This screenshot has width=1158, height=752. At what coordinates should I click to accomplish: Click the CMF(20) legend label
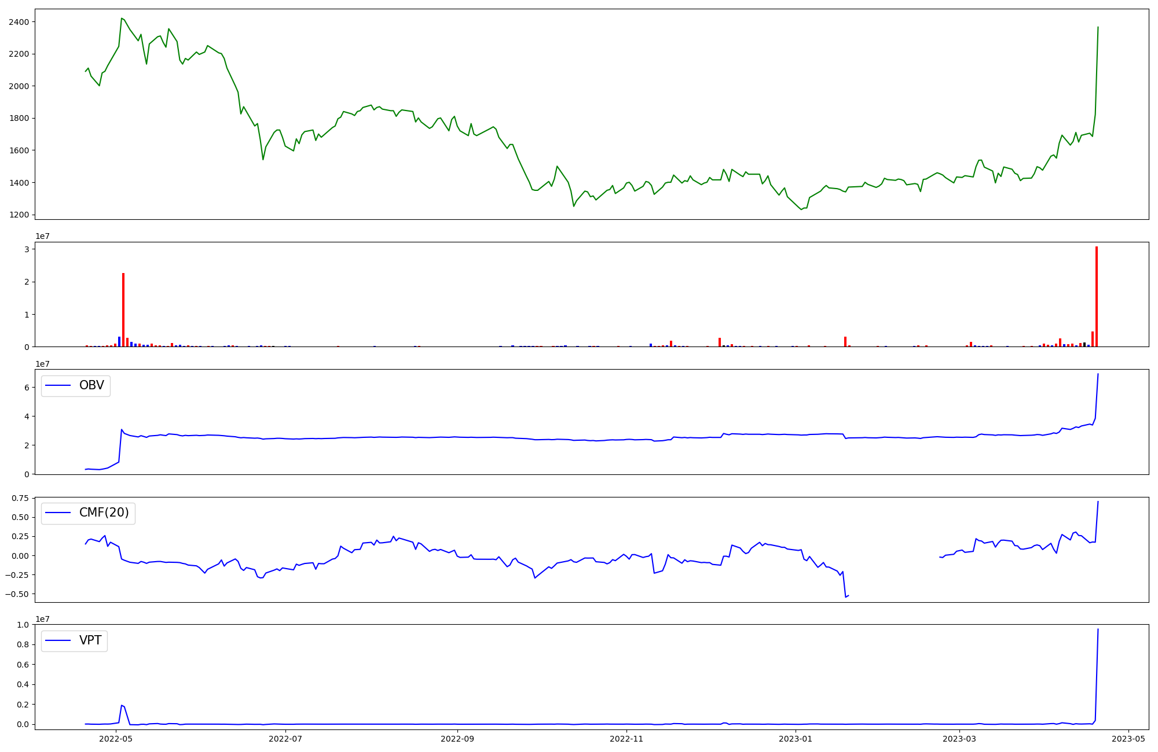104,513
